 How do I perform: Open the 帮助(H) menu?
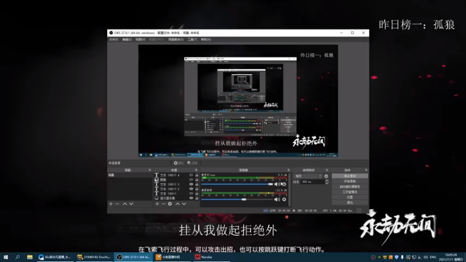pyautogui.click(x=206, y=40)
